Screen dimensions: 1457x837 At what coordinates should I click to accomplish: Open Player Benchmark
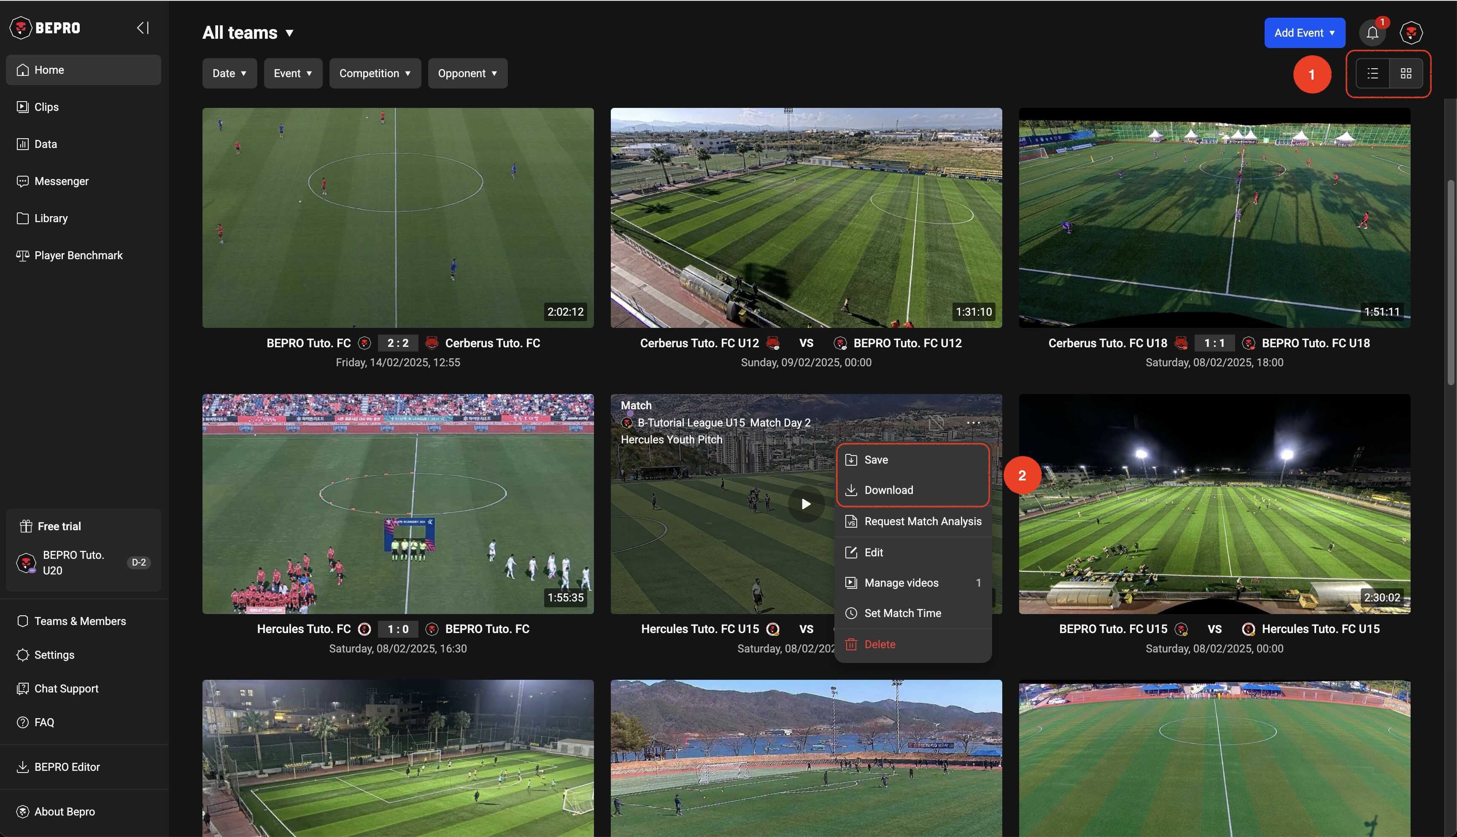(78, 255)
